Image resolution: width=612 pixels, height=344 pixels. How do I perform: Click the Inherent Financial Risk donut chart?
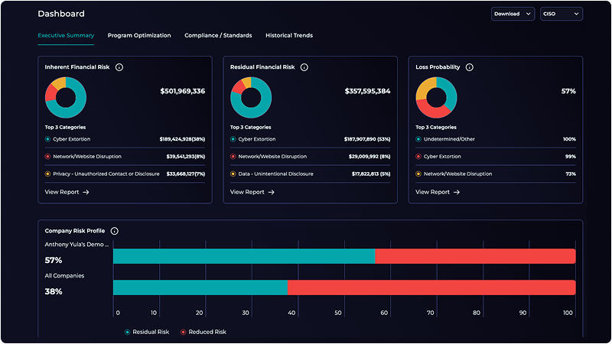coord(66,97)
